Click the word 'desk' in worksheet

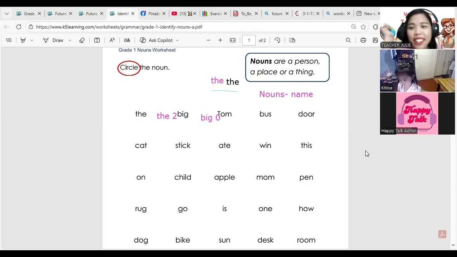pos(265,240)
